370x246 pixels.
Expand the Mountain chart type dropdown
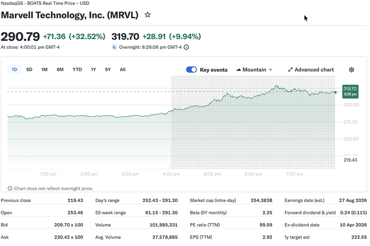[254, 70]
